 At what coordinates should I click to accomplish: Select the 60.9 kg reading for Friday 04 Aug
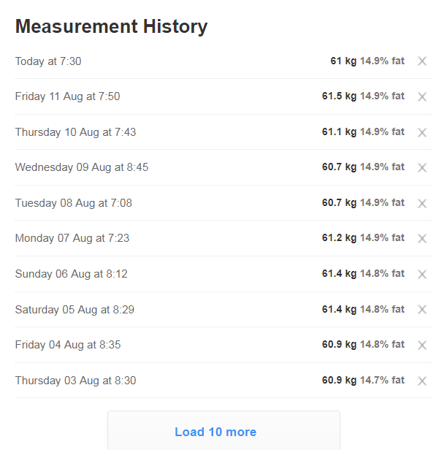pos(339,345)
